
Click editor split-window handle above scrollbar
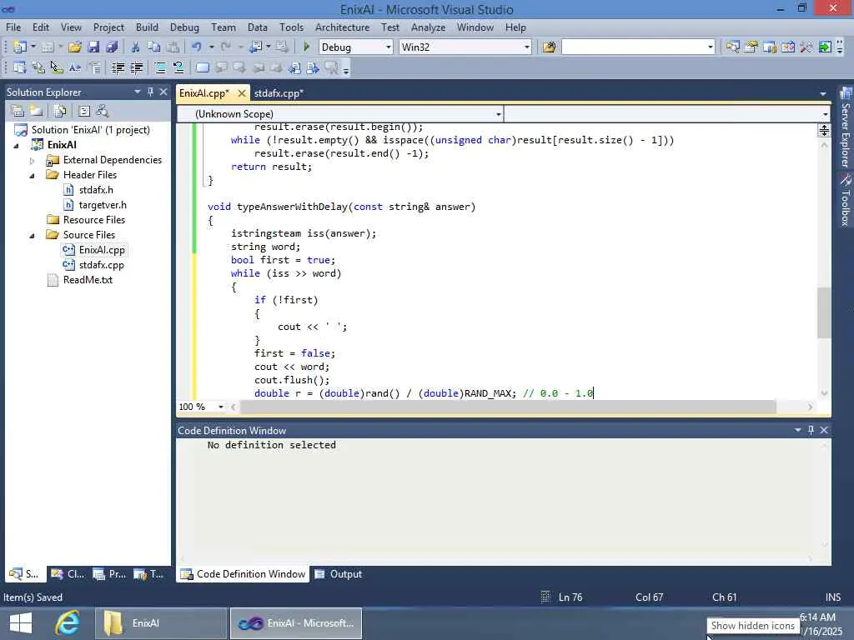tap(824, 130)
